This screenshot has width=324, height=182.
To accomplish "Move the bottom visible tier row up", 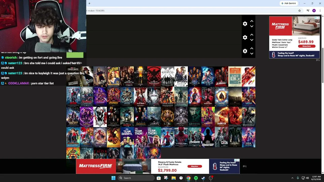I will tap(252, 49).
